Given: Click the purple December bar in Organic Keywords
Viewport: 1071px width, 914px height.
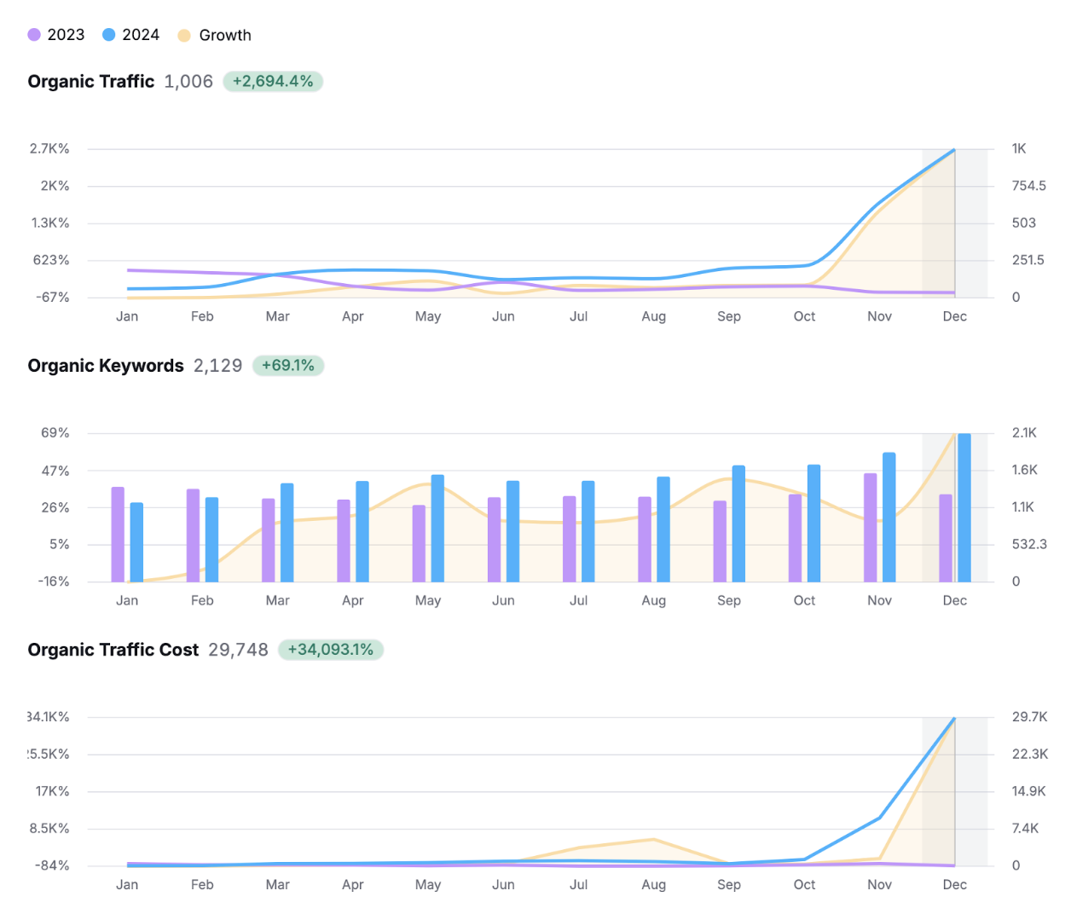Looking at the screenshot, I should [x=946, y=538].
